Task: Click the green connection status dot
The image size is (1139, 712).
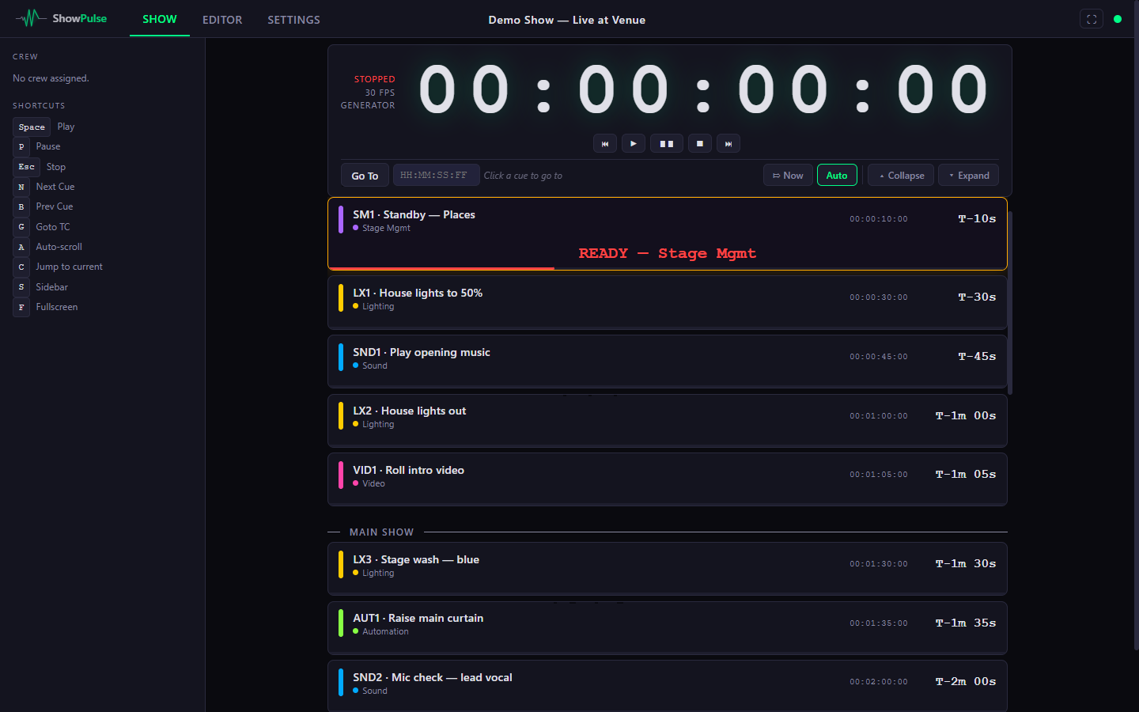Action: (1118, 19)
